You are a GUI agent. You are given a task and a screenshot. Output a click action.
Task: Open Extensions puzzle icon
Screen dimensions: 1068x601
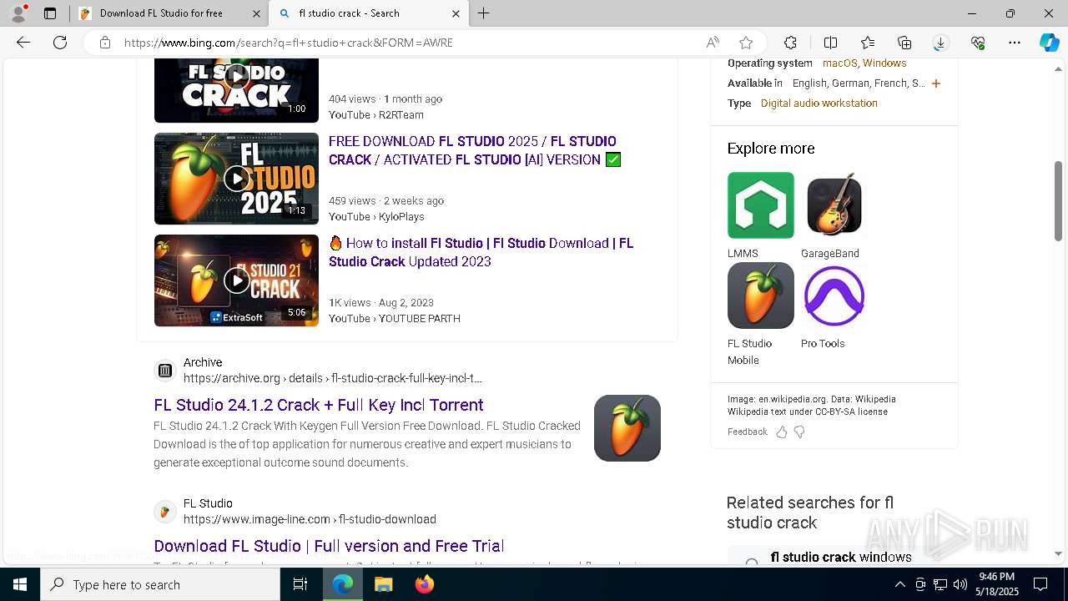[x=790, y=43]
